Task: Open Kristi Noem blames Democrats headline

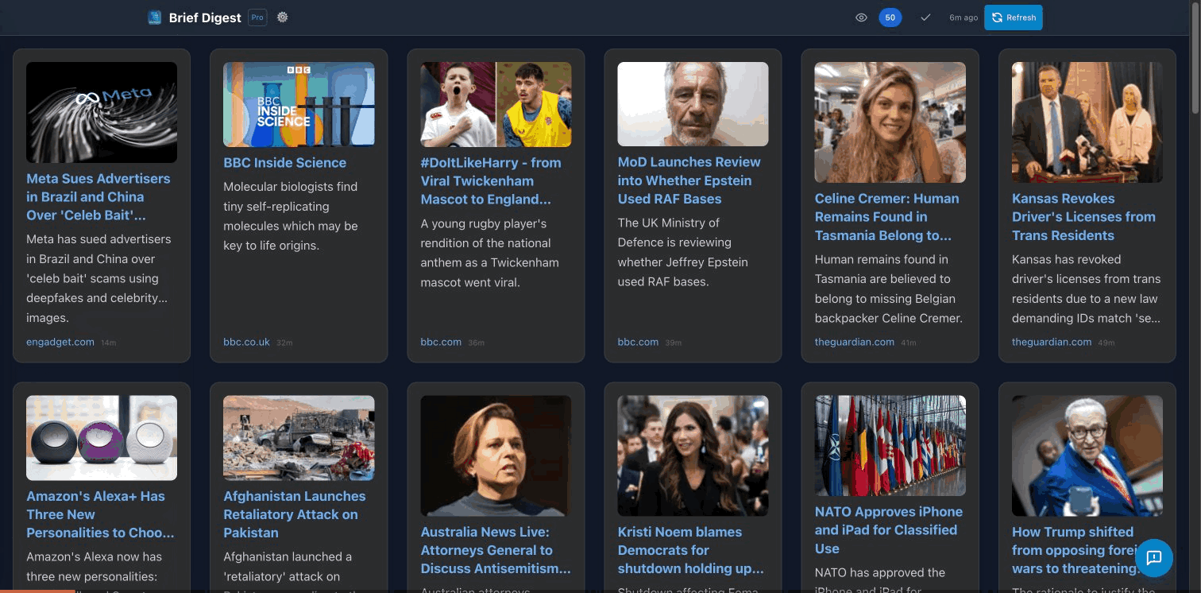Action: (x=691, y=550)
